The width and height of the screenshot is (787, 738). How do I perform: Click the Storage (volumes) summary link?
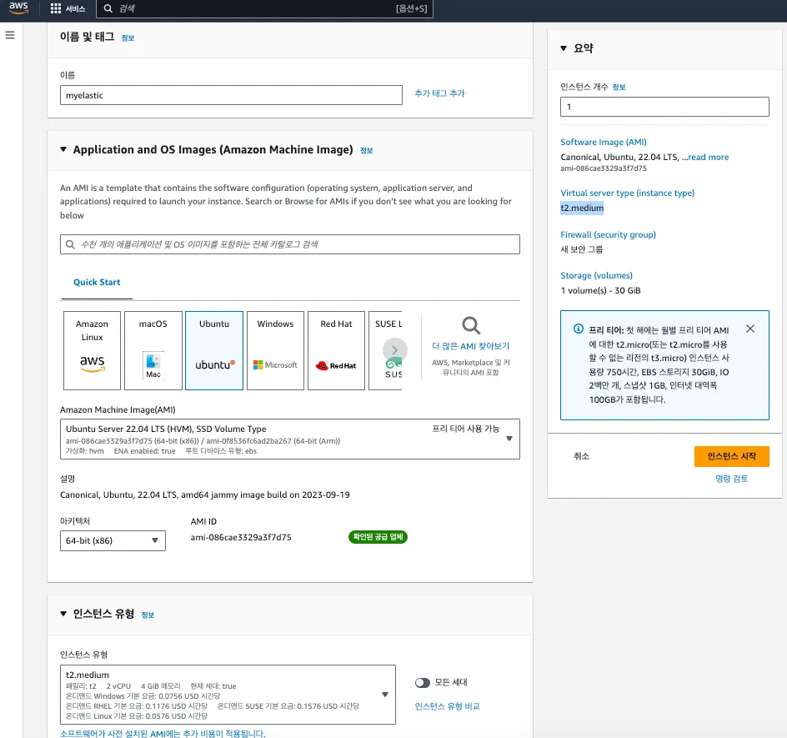pyautogui.click(x=596, y=276)
